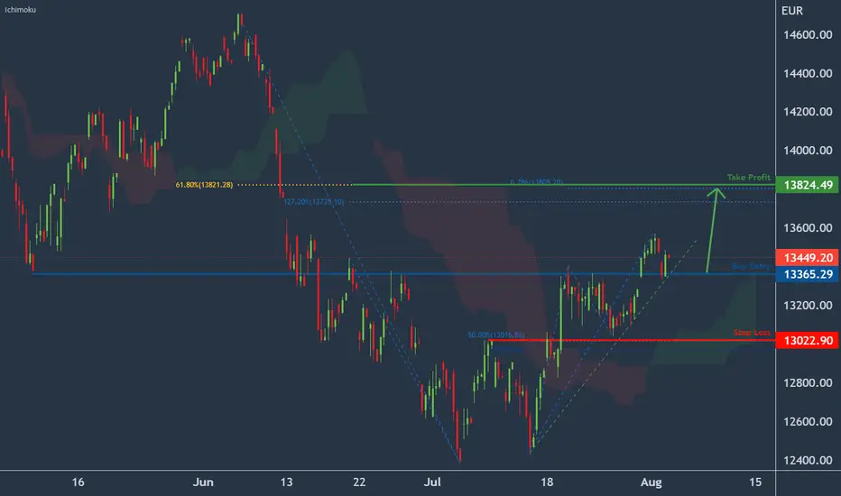The image size is (841, 496).
Task: Click the Take Profit label
Action: (749, 178)
